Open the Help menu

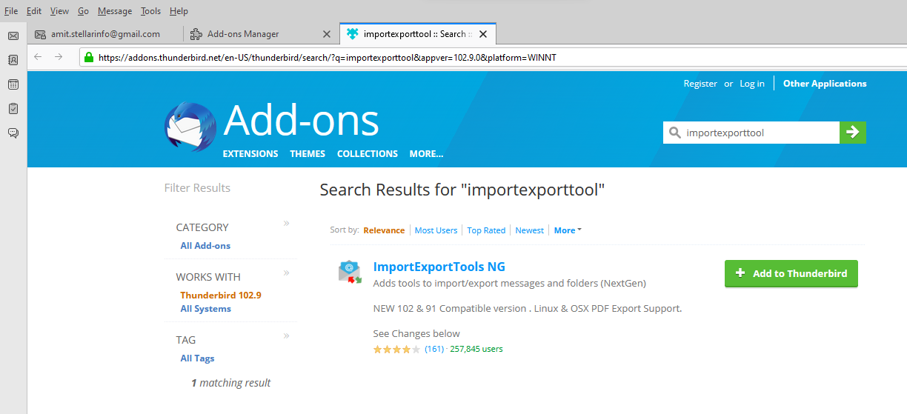(179, 11)
